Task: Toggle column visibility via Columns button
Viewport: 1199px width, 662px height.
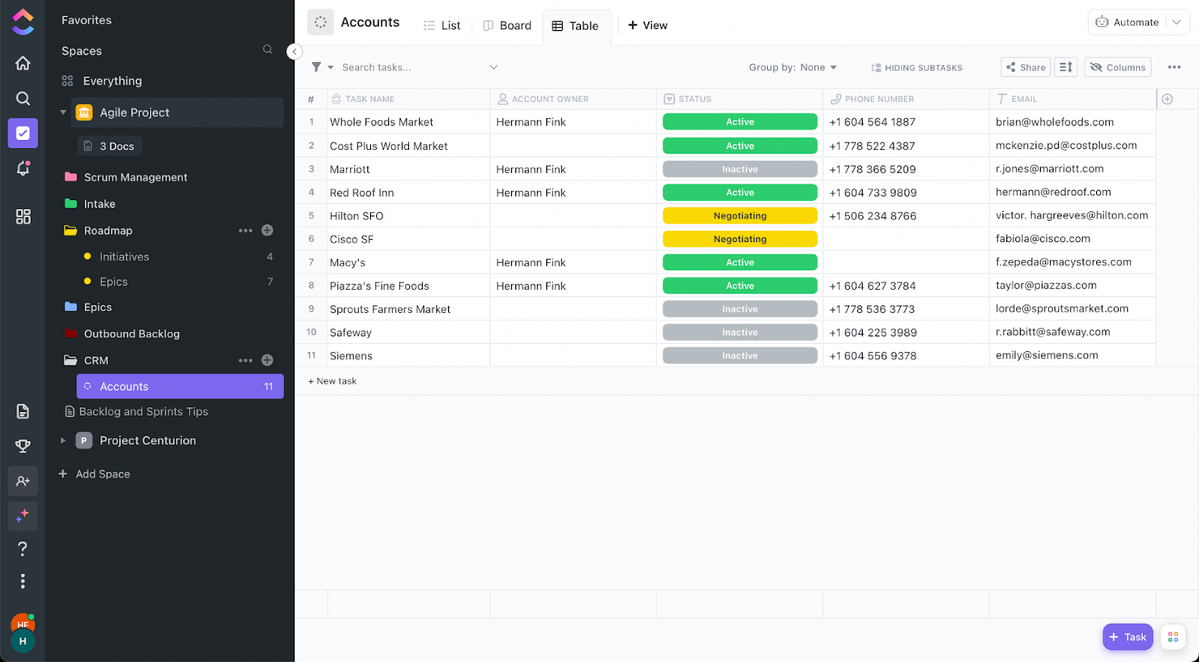Action: [1118, 67]
